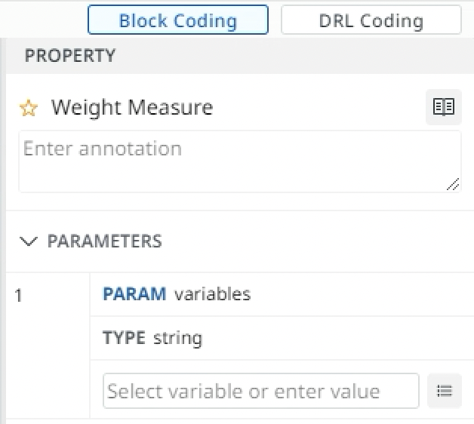This screenshot has width=474, height=424.
Task: Open the command manual book icon
Action: tap(444, 107)
